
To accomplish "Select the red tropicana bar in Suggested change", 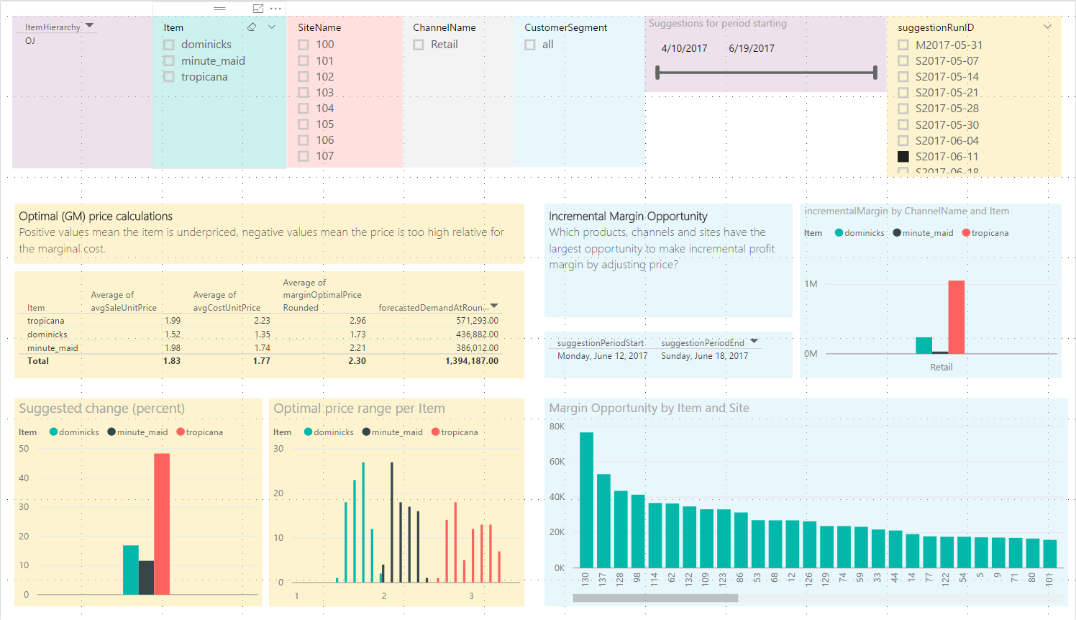I will pyautogui.click(x=162, y=524).
